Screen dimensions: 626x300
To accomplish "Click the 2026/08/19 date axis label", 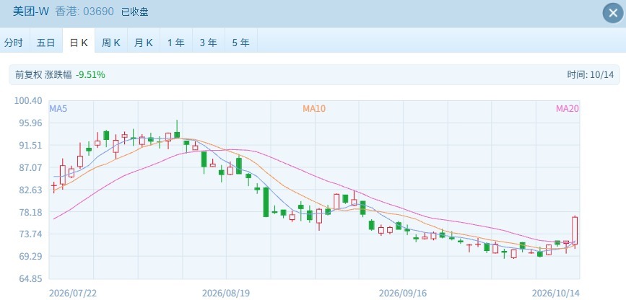I will [x=226, y=294].
